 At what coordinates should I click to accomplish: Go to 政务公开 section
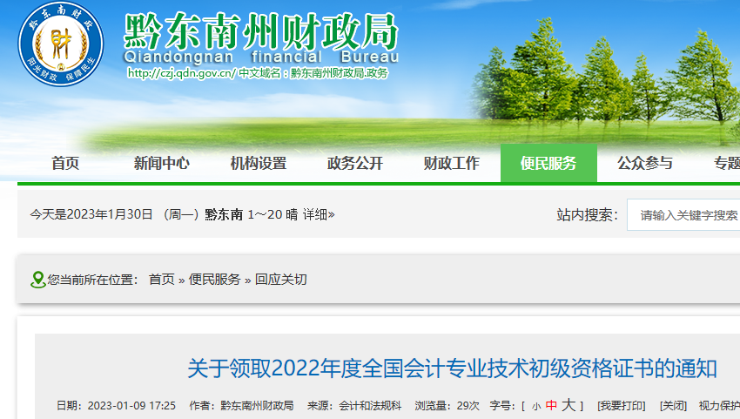(355, 164)
